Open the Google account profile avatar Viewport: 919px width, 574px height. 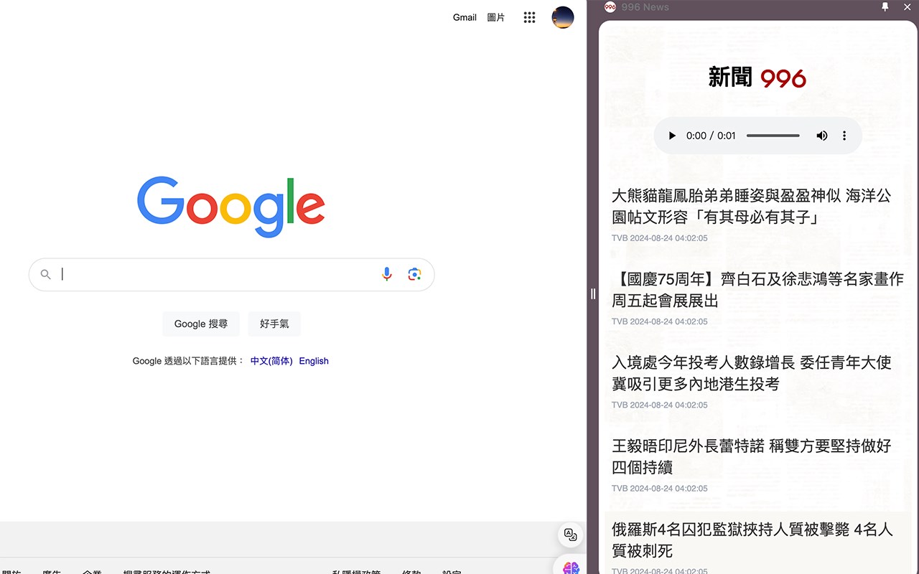563,17
